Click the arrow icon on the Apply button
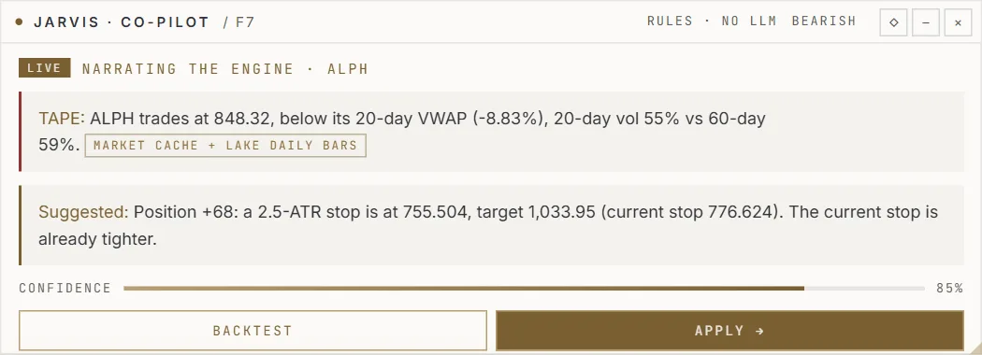 (759, 331)
